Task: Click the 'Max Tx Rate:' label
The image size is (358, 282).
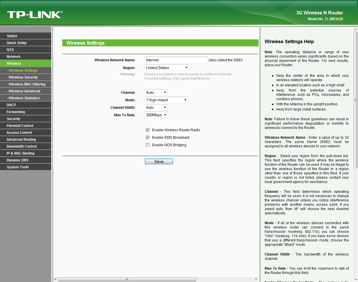Action: [x=124, y=115]
